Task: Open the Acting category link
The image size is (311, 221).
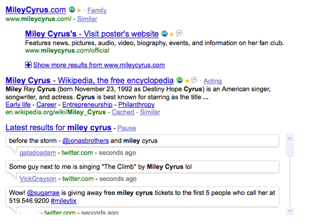Action: coord(213,81)
